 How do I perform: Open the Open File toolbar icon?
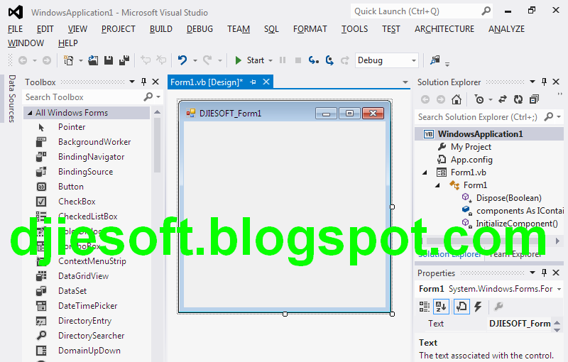[93, 60]
